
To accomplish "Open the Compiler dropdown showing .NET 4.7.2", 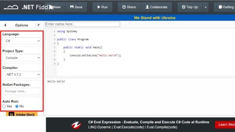I will click(21, 74).
